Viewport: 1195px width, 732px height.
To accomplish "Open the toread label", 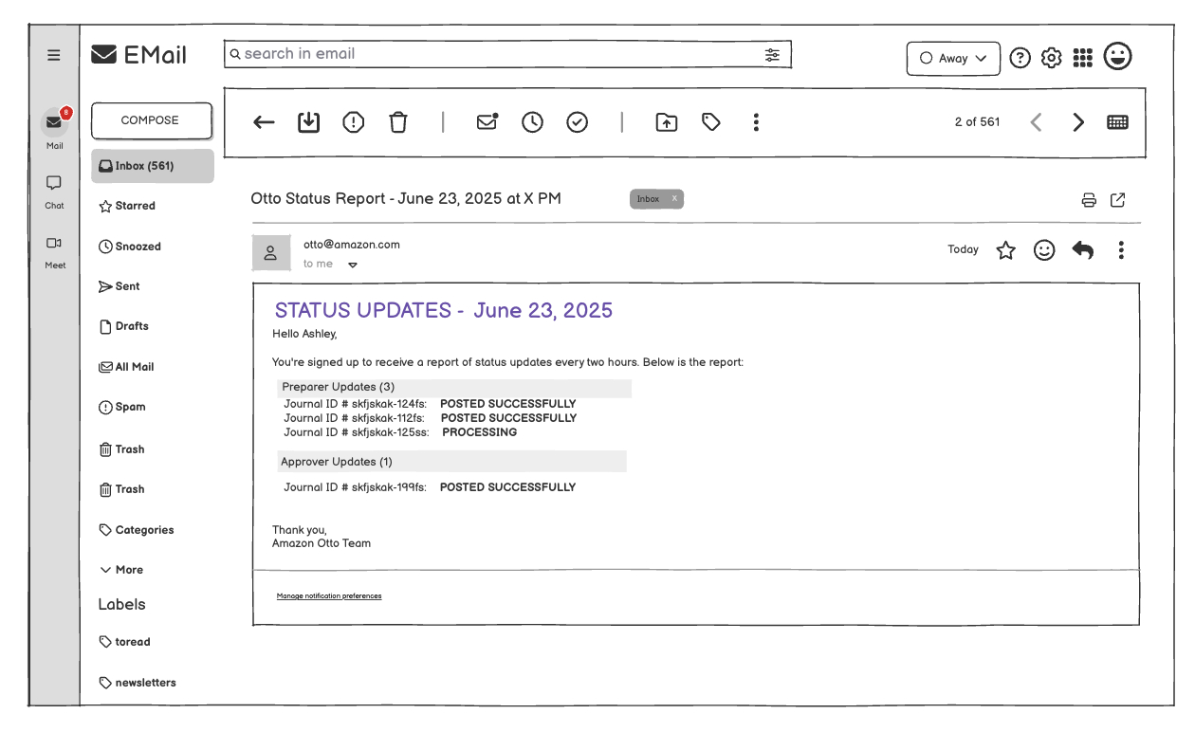I will coord(125,642).
